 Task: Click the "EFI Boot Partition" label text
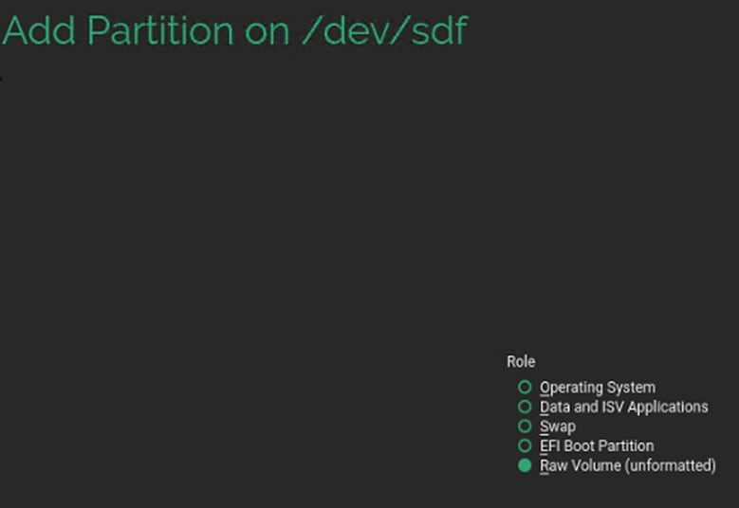597,445
